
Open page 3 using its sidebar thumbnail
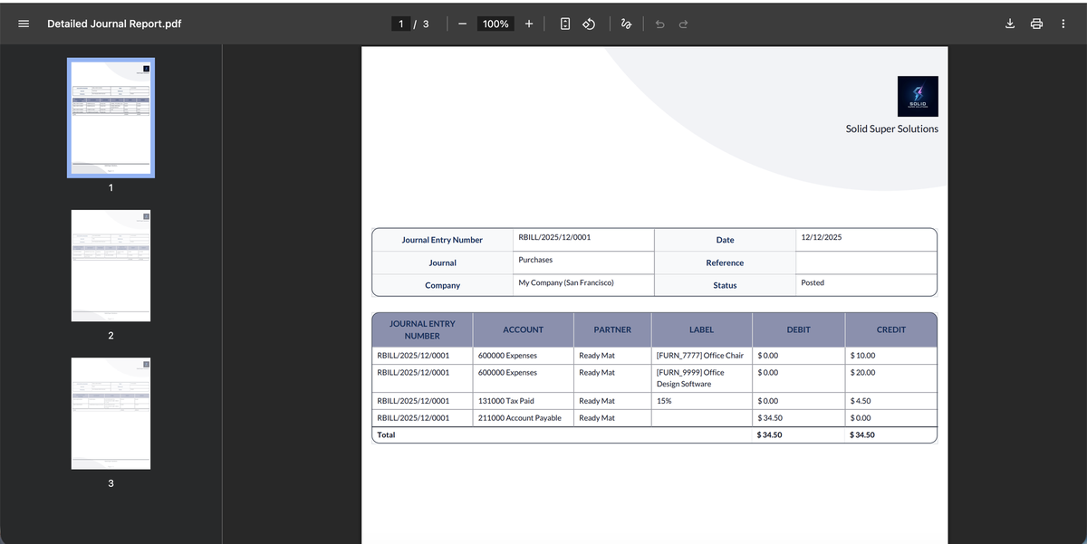point(111,413)
